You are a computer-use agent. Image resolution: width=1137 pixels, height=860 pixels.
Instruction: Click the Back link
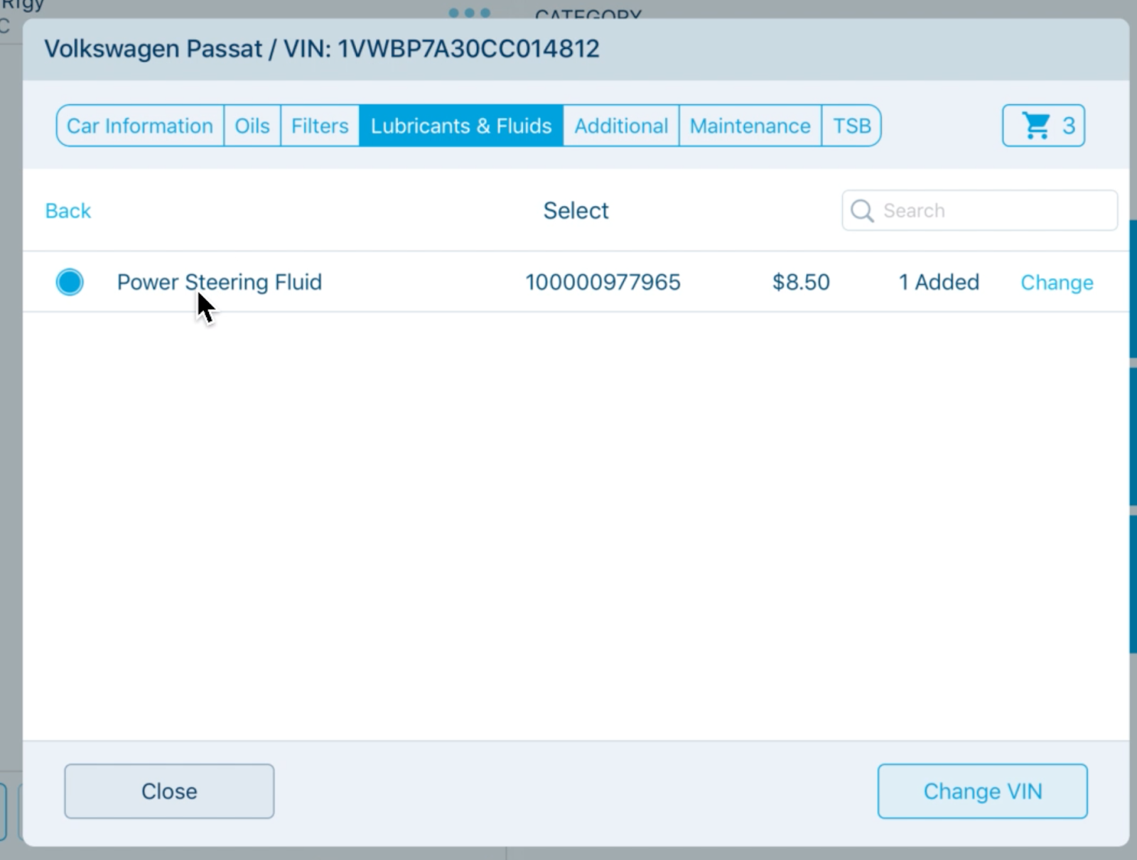pyautogui.click(x=68, y=211)
